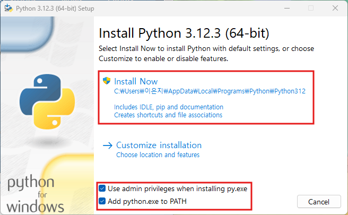Choose Customize installation option
The width and height of the screenshot is (348, 215).
pos(159,145)
